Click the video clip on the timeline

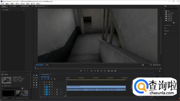(x=96, y=86)
